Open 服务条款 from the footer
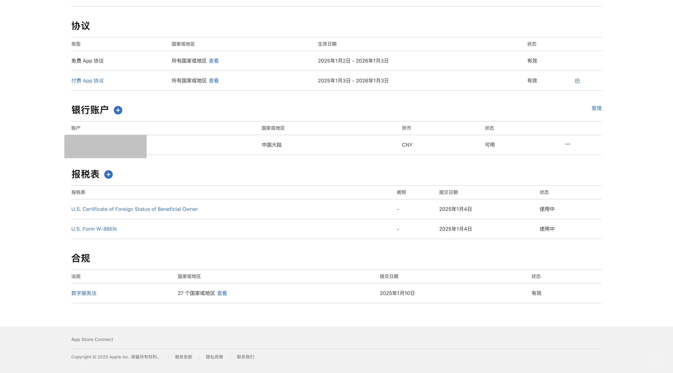This screenshot has height=373, width=673. pos(183,357)
